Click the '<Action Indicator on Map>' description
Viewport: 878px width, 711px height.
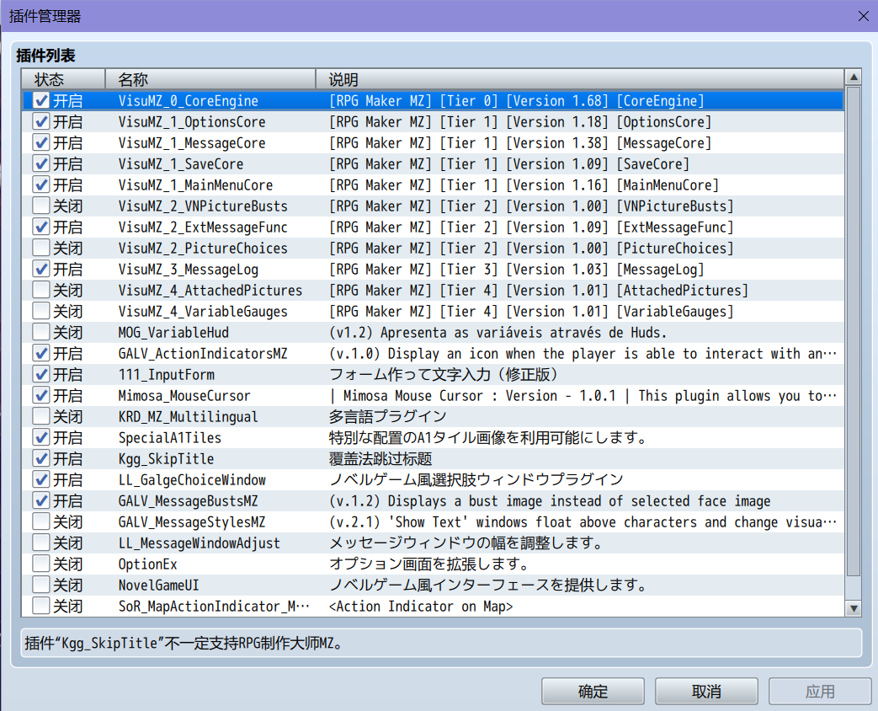421,607
